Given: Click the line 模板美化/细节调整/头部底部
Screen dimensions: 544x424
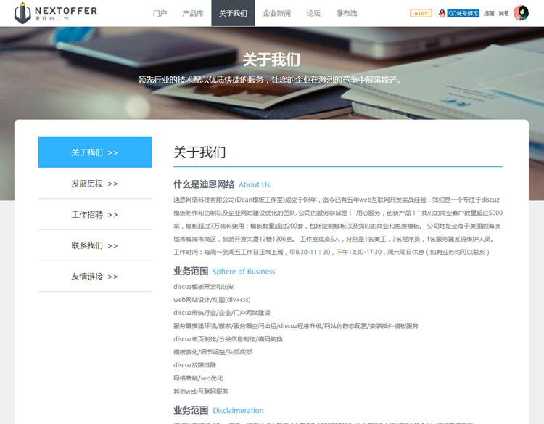Looking at the screenshot, I should coord(213,352).
